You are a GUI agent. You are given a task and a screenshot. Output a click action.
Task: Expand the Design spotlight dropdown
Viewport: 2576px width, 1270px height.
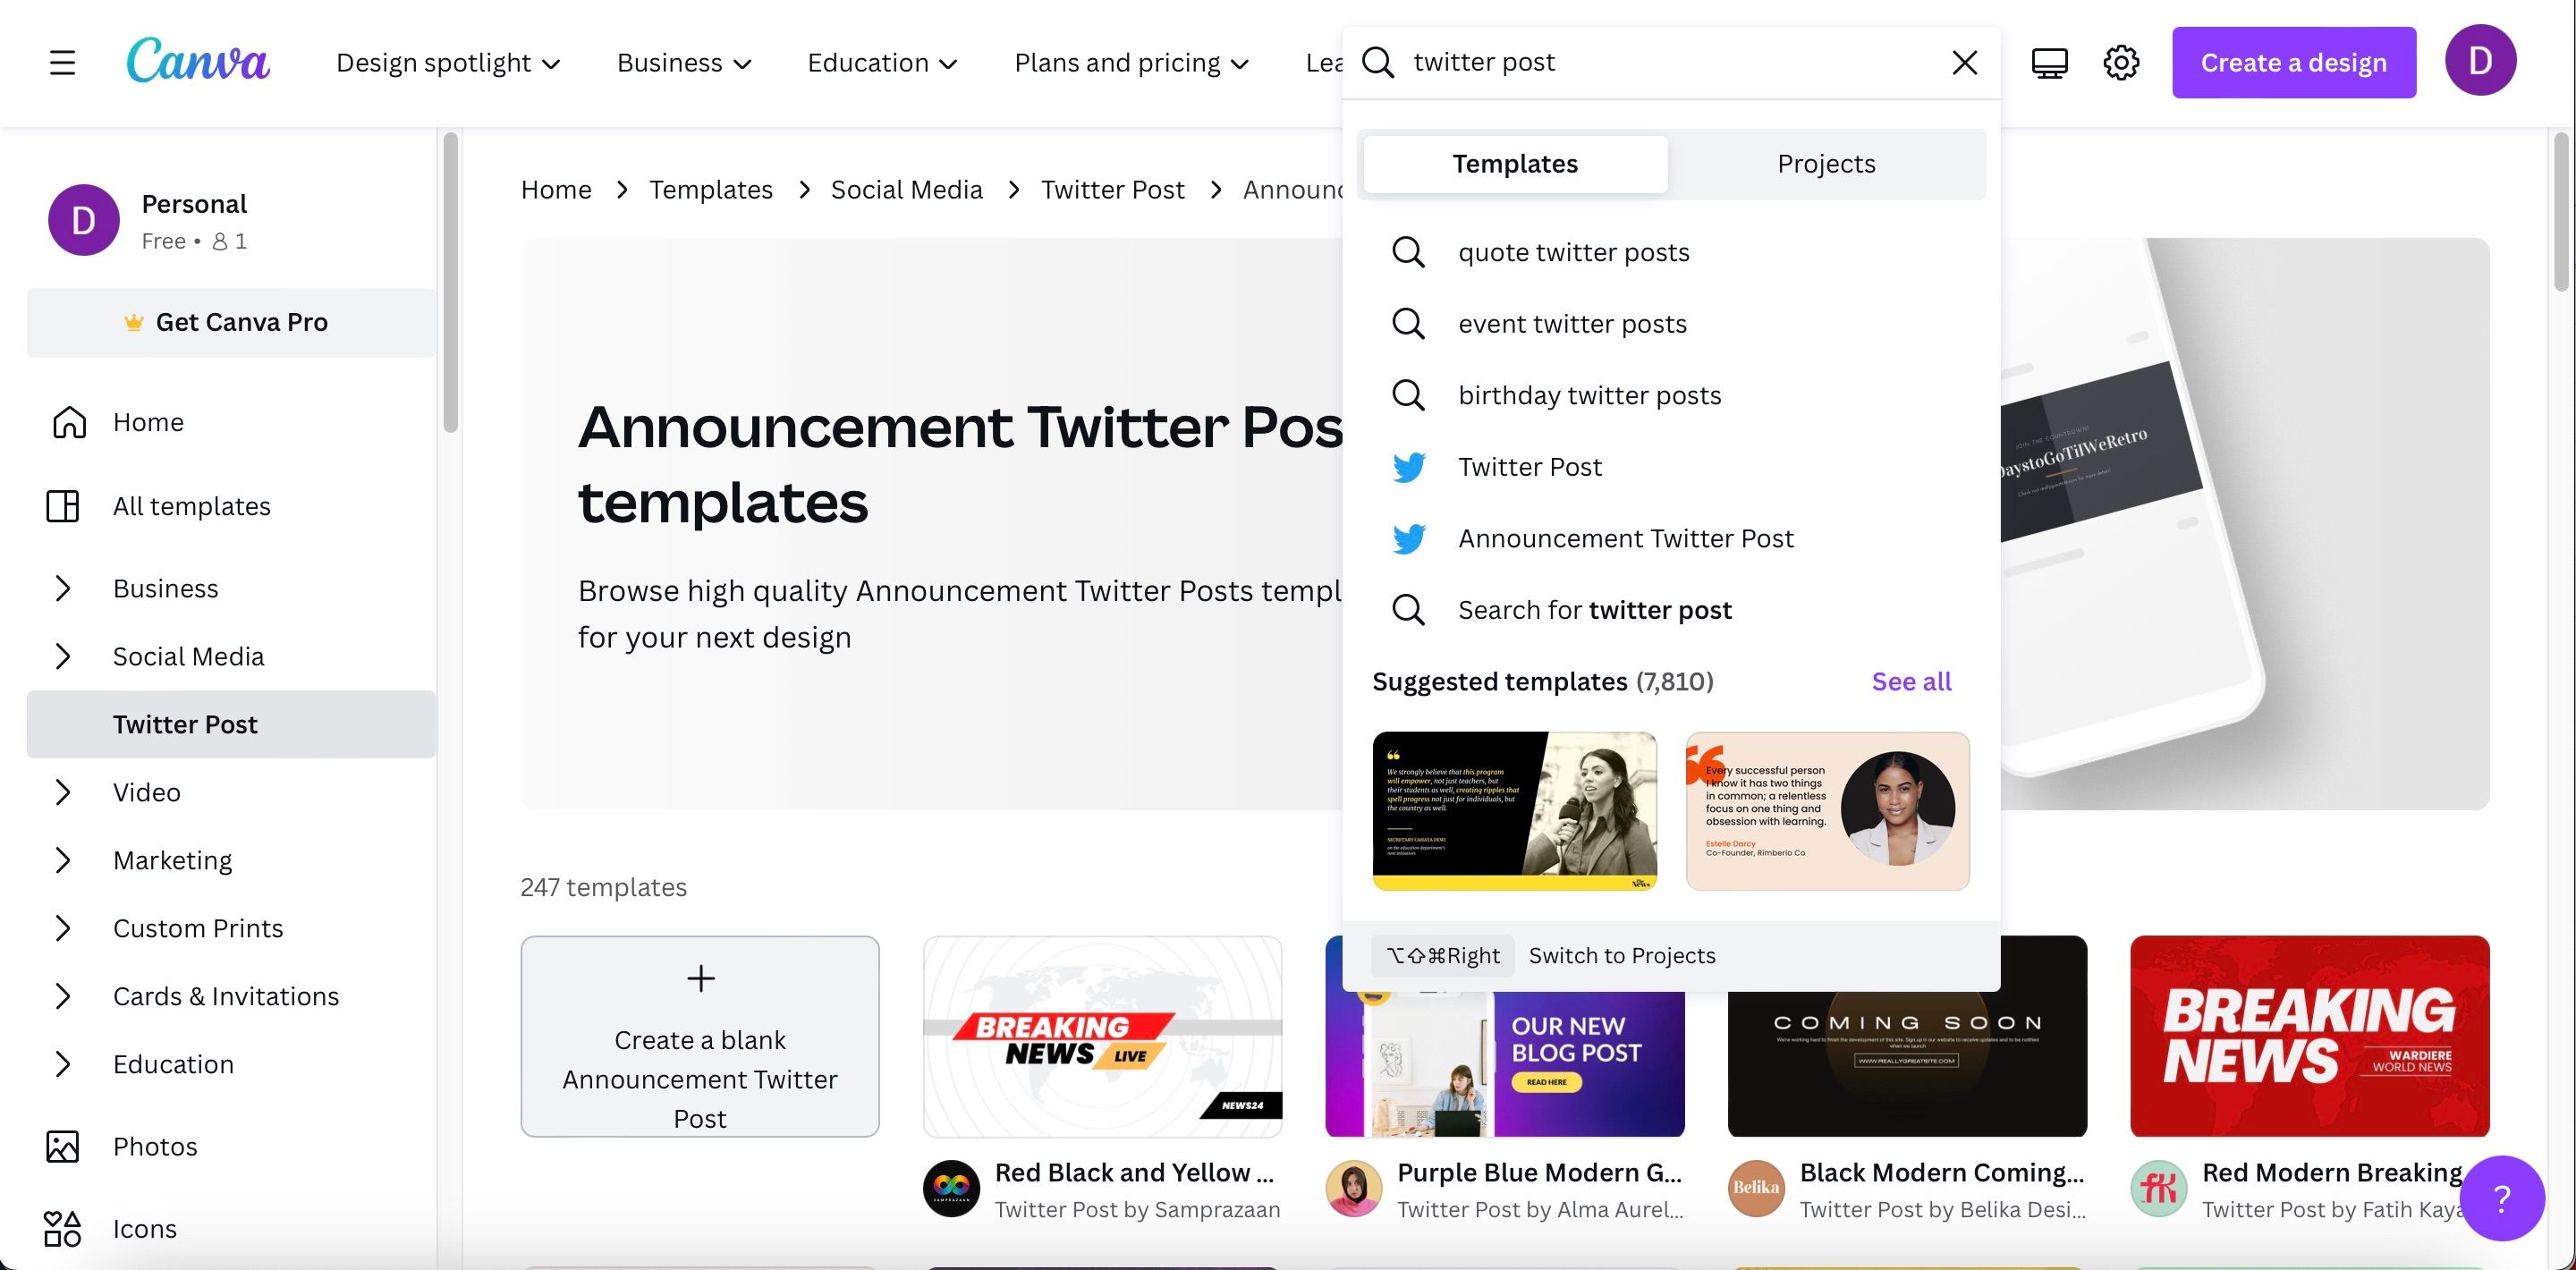448,62
